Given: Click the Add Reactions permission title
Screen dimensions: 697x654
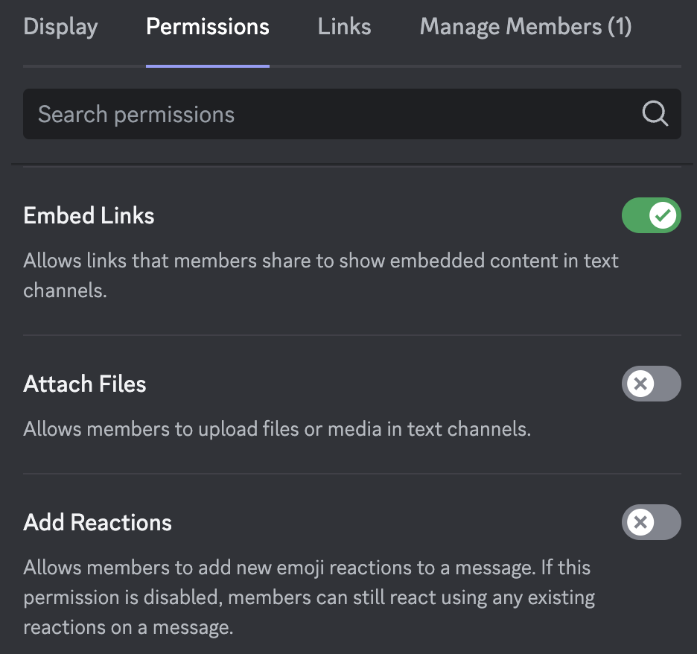Looking at the screenshot, I should point(98,522).
